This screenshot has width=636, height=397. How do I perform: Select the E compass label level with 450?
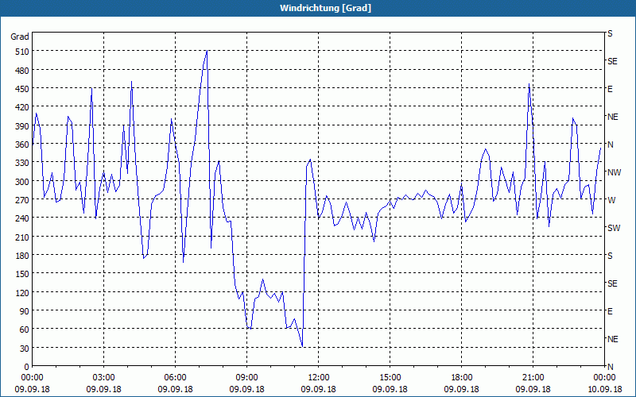click(x=610, y=89)
